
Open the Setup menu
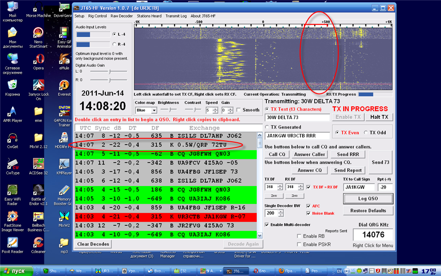coord(79,16)
